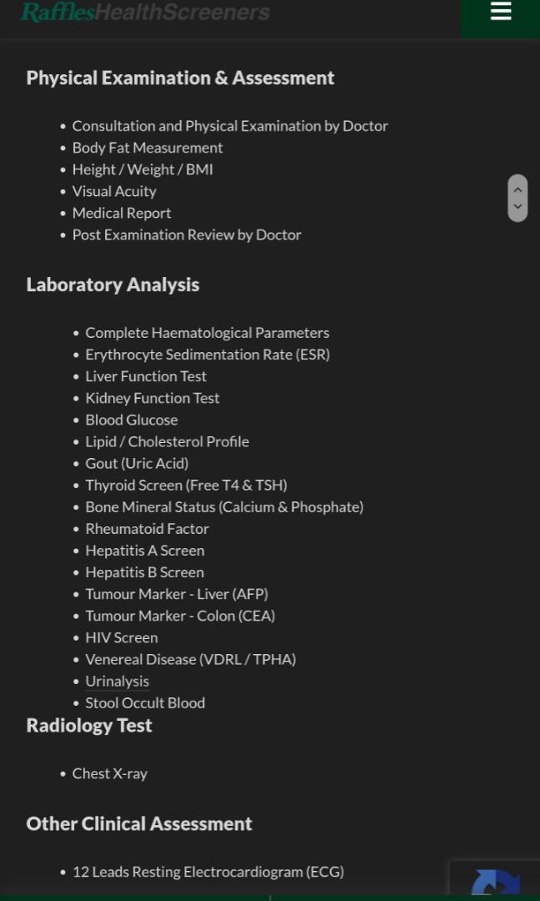Image resolution: width=540 pixels, height=901 pixels.
Task: Click the Laboratory Analysis heading
Action: click(x=112, y=284)
